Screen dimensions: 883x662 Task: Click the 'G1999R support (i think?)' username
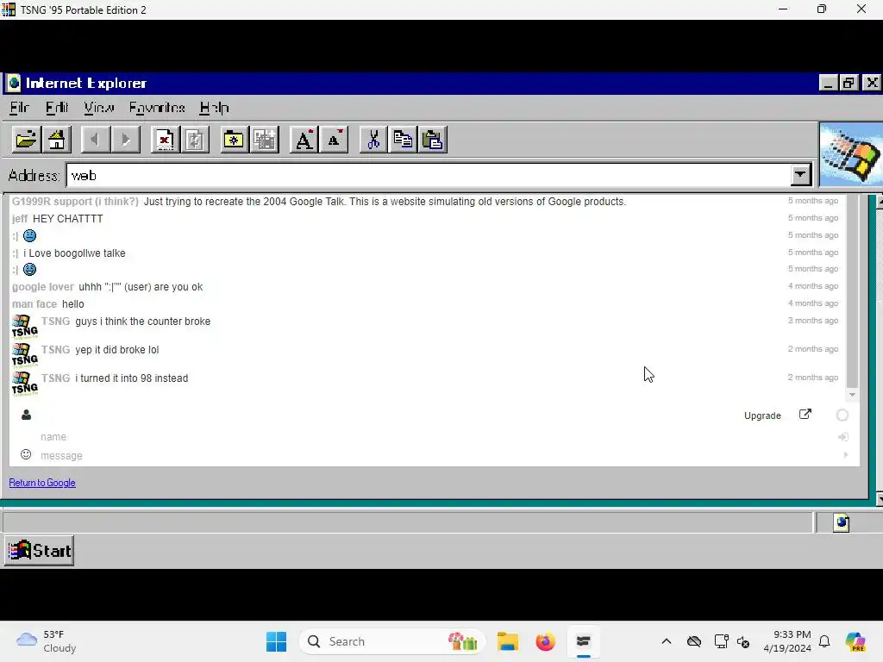(75, 202)
